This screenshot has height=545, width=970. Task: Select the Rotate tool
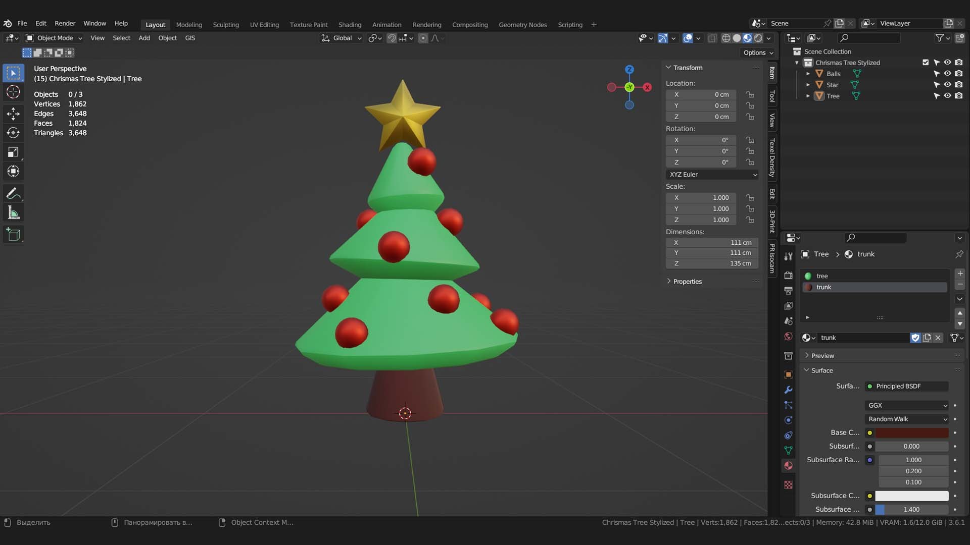(x=13, y=133)
